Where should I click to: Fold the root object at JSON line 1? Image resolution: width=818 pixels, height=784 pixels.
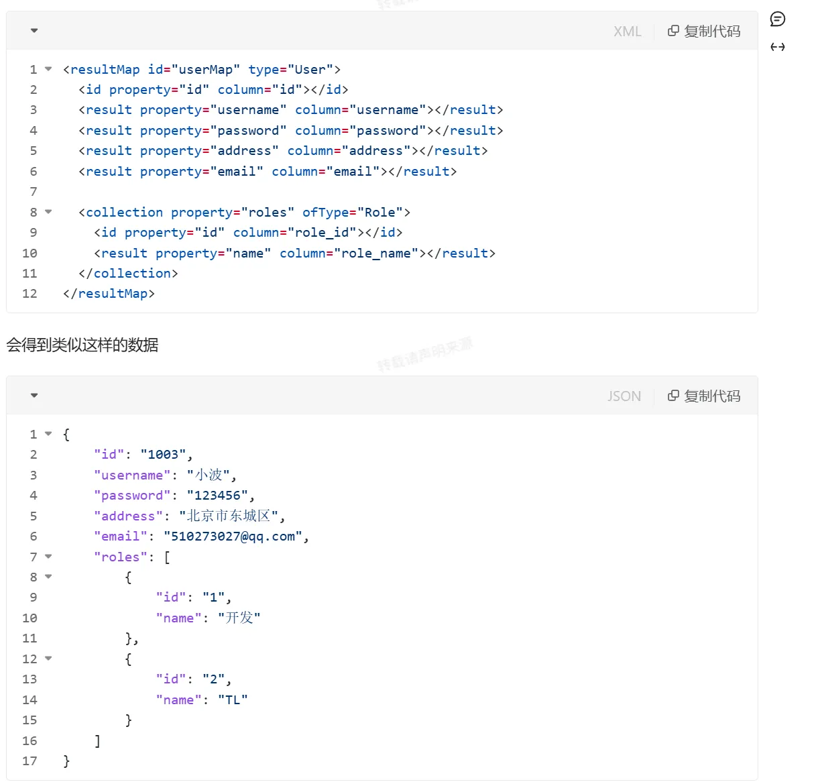pyautogui.click(x=48, y=434)
